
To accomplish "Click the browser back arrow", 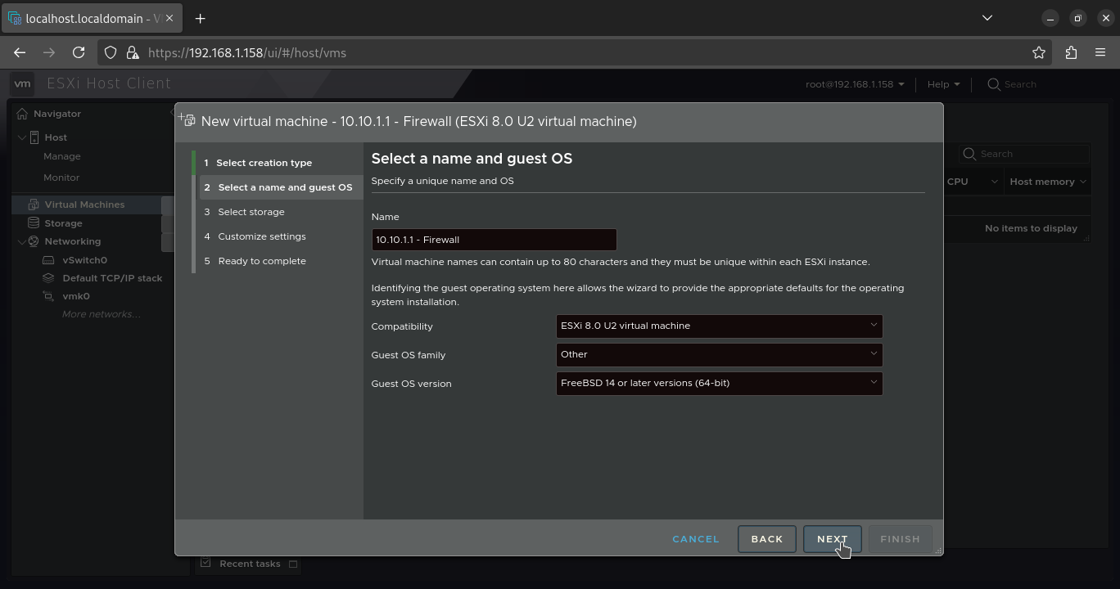I will pos(20,52).
